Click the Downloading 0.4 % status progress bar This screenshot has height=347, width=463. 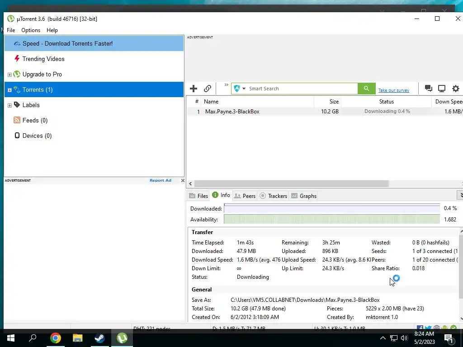[387, 111]
